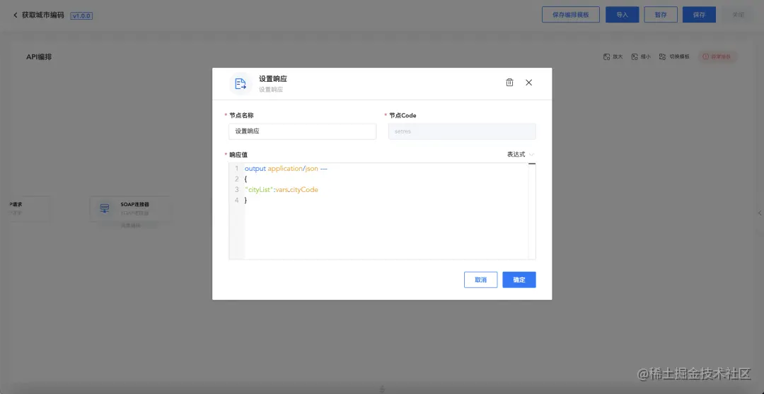
Task: Click the 确定 confirm button
Action: tap(519, 280)
